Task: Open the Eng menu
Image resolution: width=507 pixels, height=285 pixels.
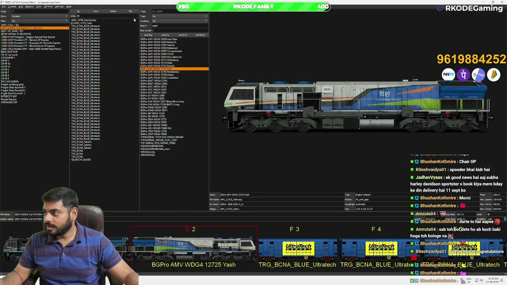Action: (x=21, y=7)
